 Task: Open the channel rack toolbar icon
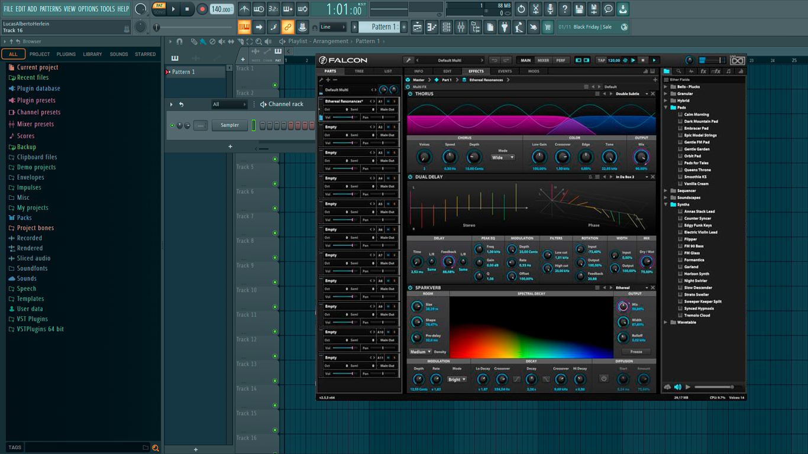447,27
